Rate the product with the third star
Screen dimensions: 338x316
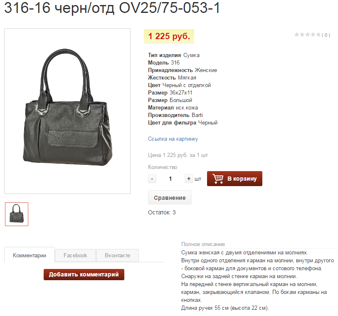click(x=308, y=35)
